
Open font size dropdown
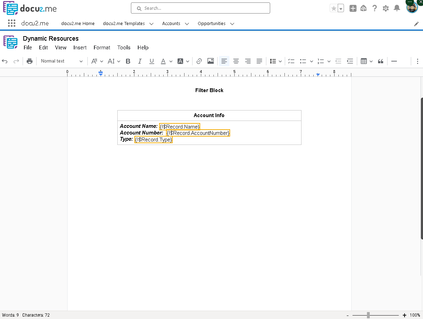click(114, 61)
